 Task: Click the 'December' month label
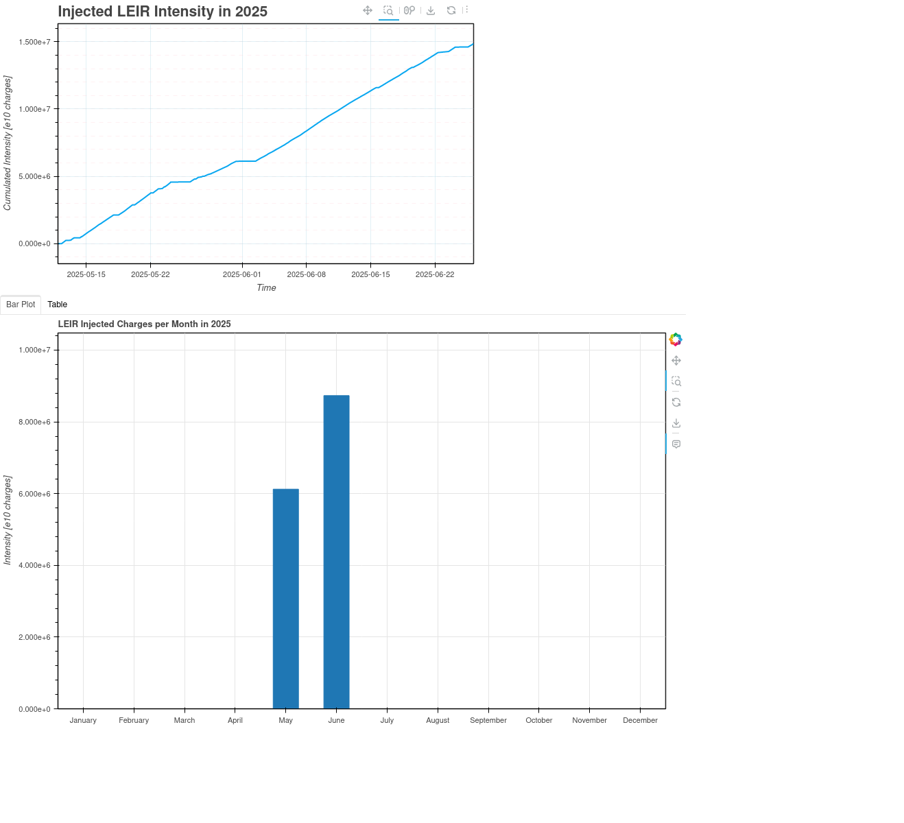tap(641, 720)
